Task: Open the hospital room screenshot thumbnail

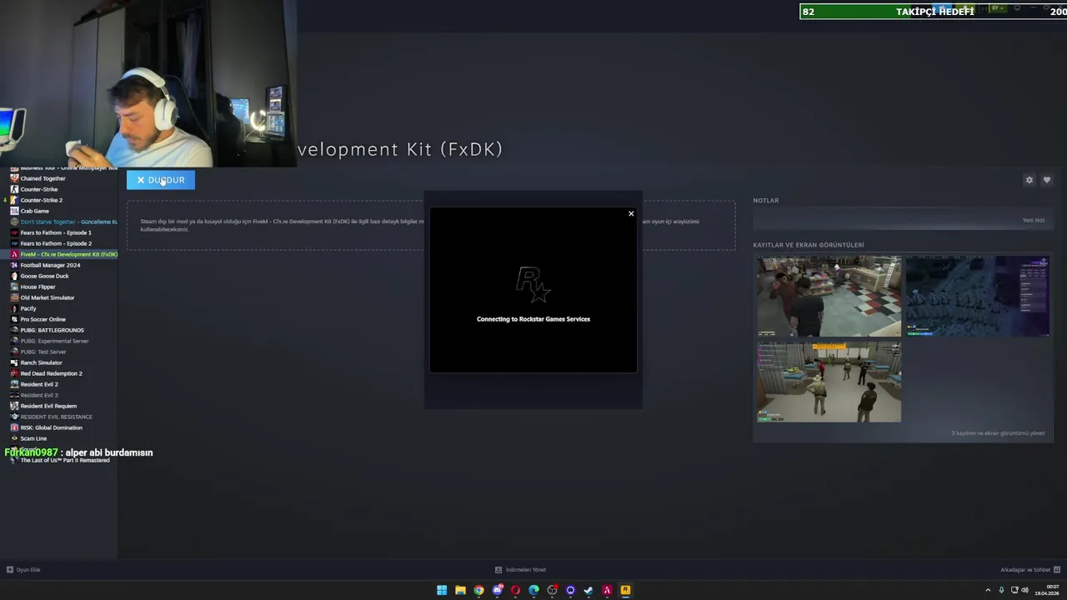Action: coord(829,382)
